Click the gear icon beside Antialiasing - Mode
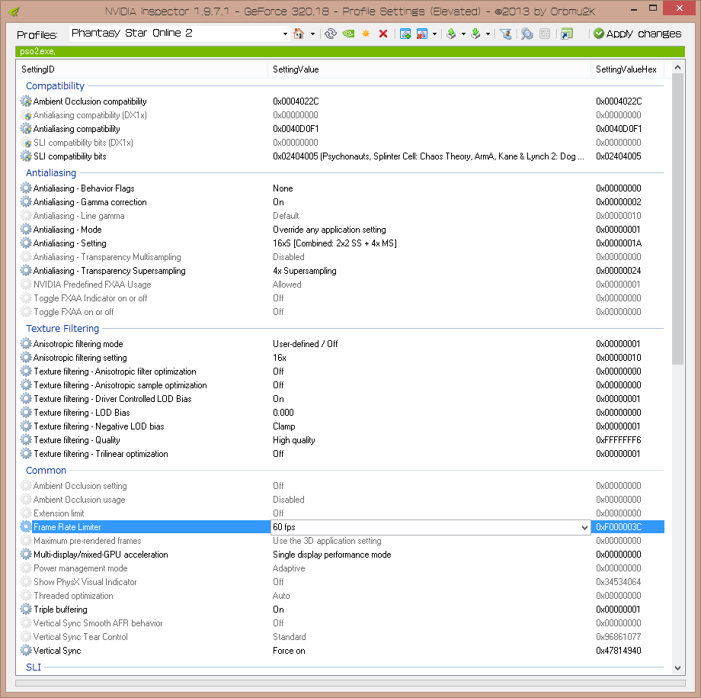This screenshot has width=701, height=698. click(x=27, y=230)
